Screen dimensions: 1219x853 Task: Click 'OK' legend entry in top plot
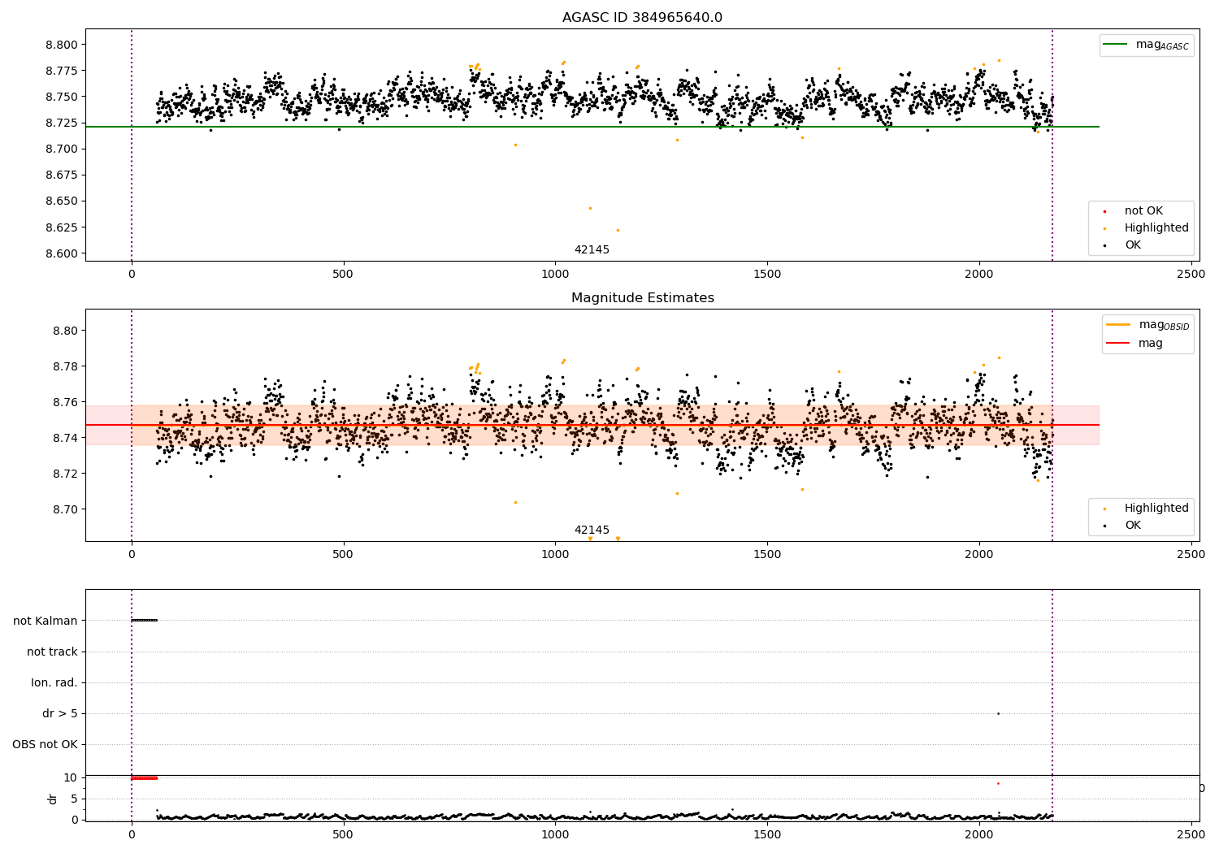pyautogui.click(x=1132, y=245)
